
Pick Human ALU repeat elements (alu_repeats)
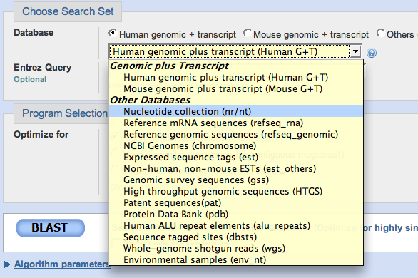(x=236, y=225)
